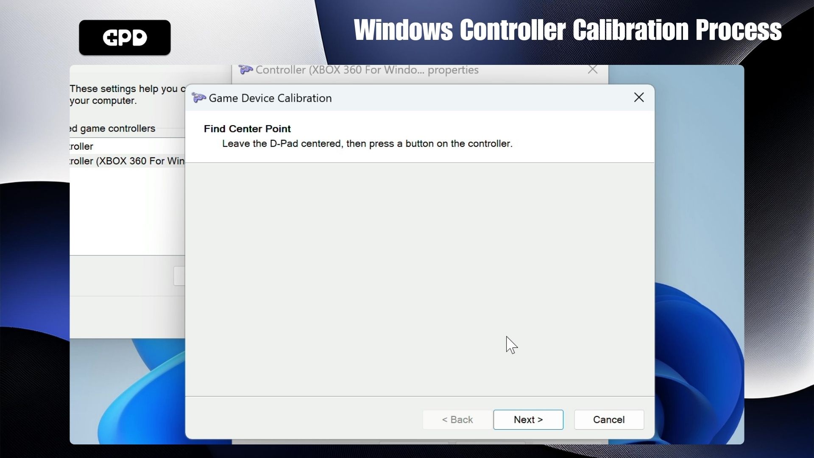Click the Next > button
The image size is (814, 458).
click(528, 419)
